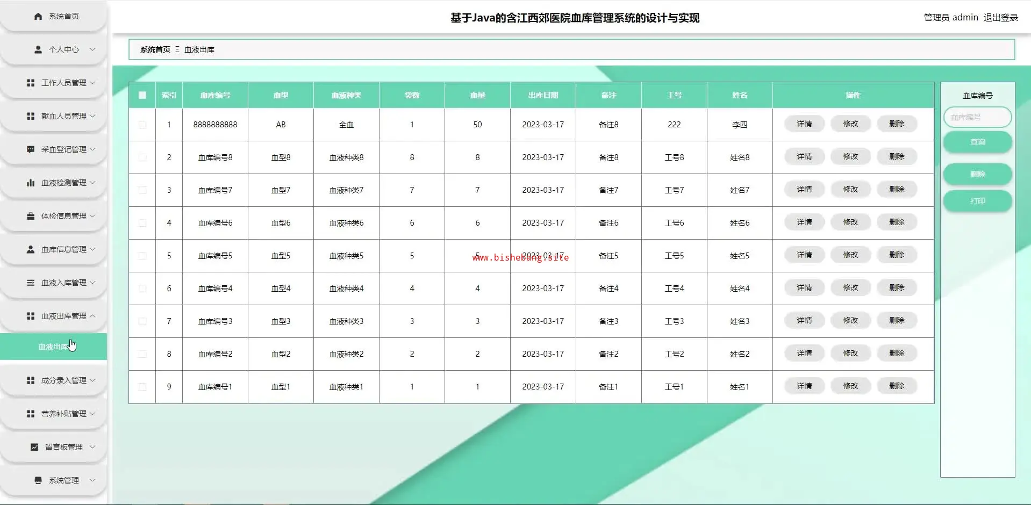Click 修改 for row 血库编号5

point(850,255)
